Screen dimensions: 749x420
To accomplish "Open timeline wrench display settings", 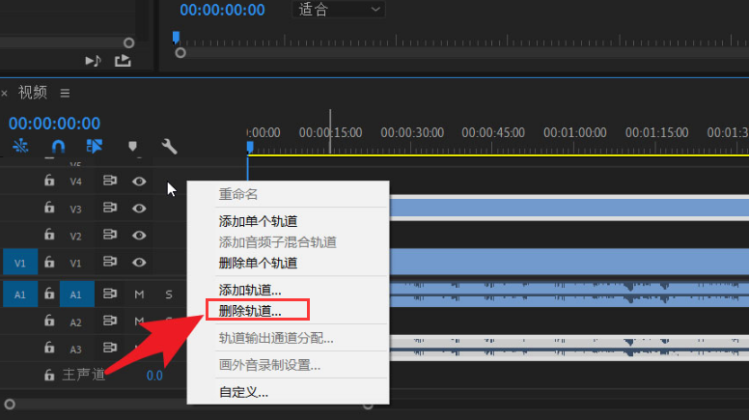I will [x=169, y=146].
